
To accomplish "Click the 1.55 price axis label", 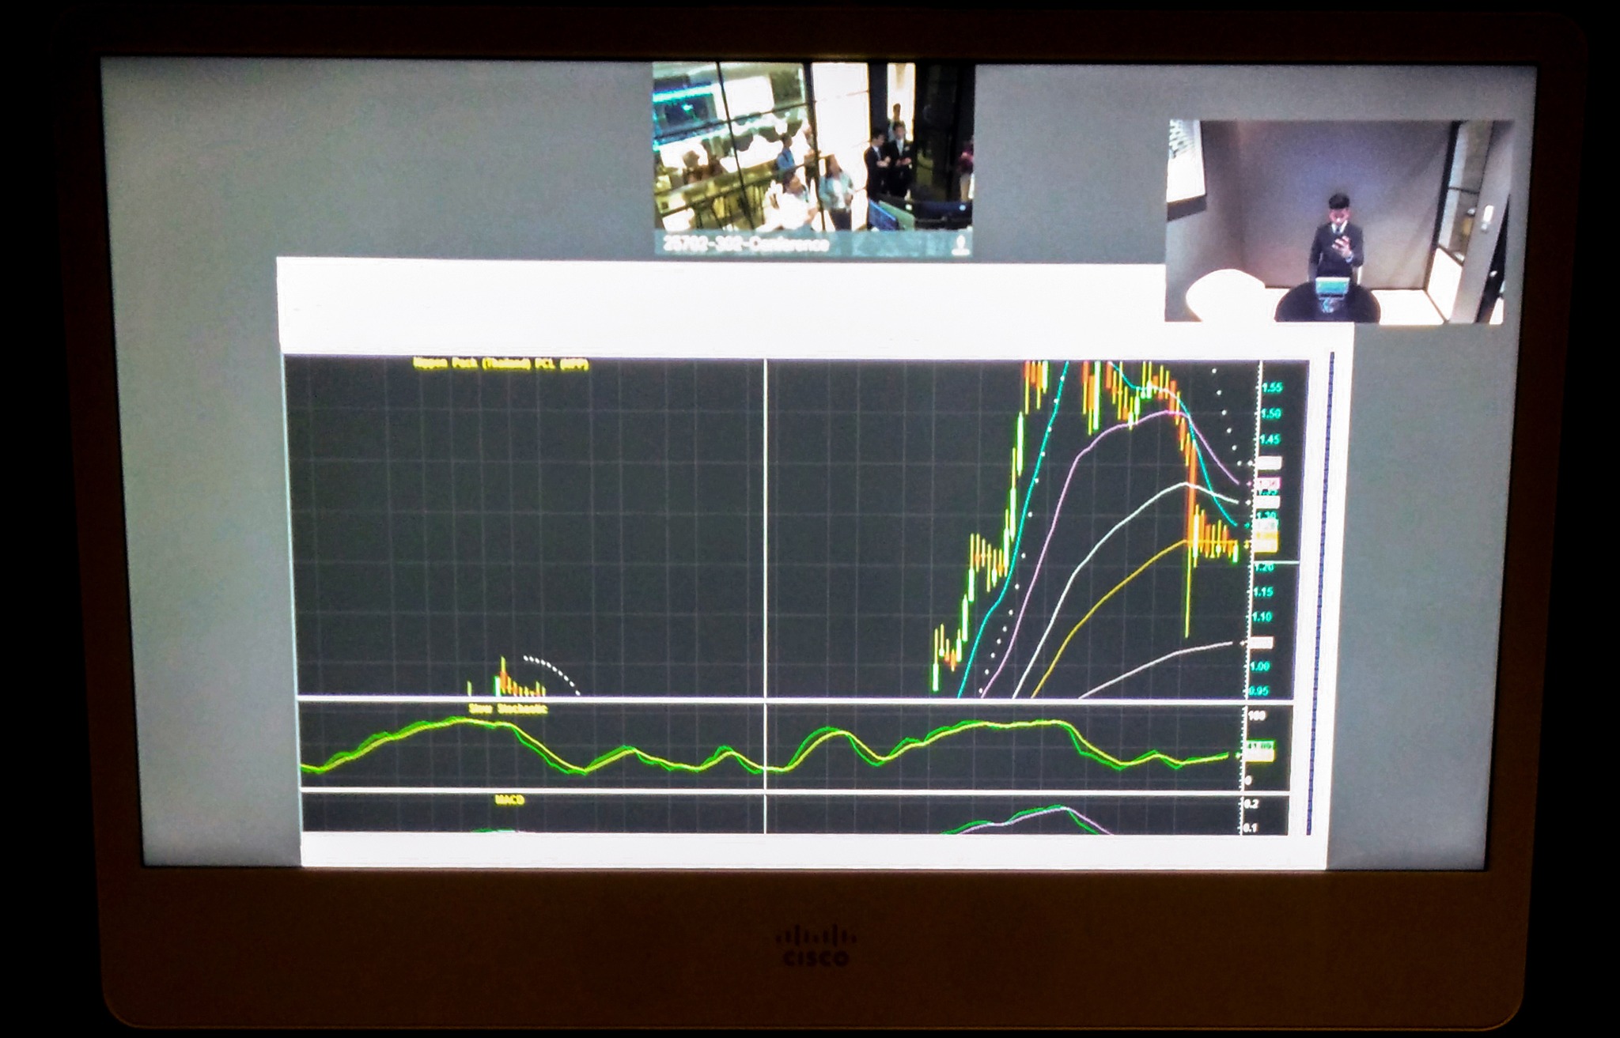I will tap(1270, 387).
